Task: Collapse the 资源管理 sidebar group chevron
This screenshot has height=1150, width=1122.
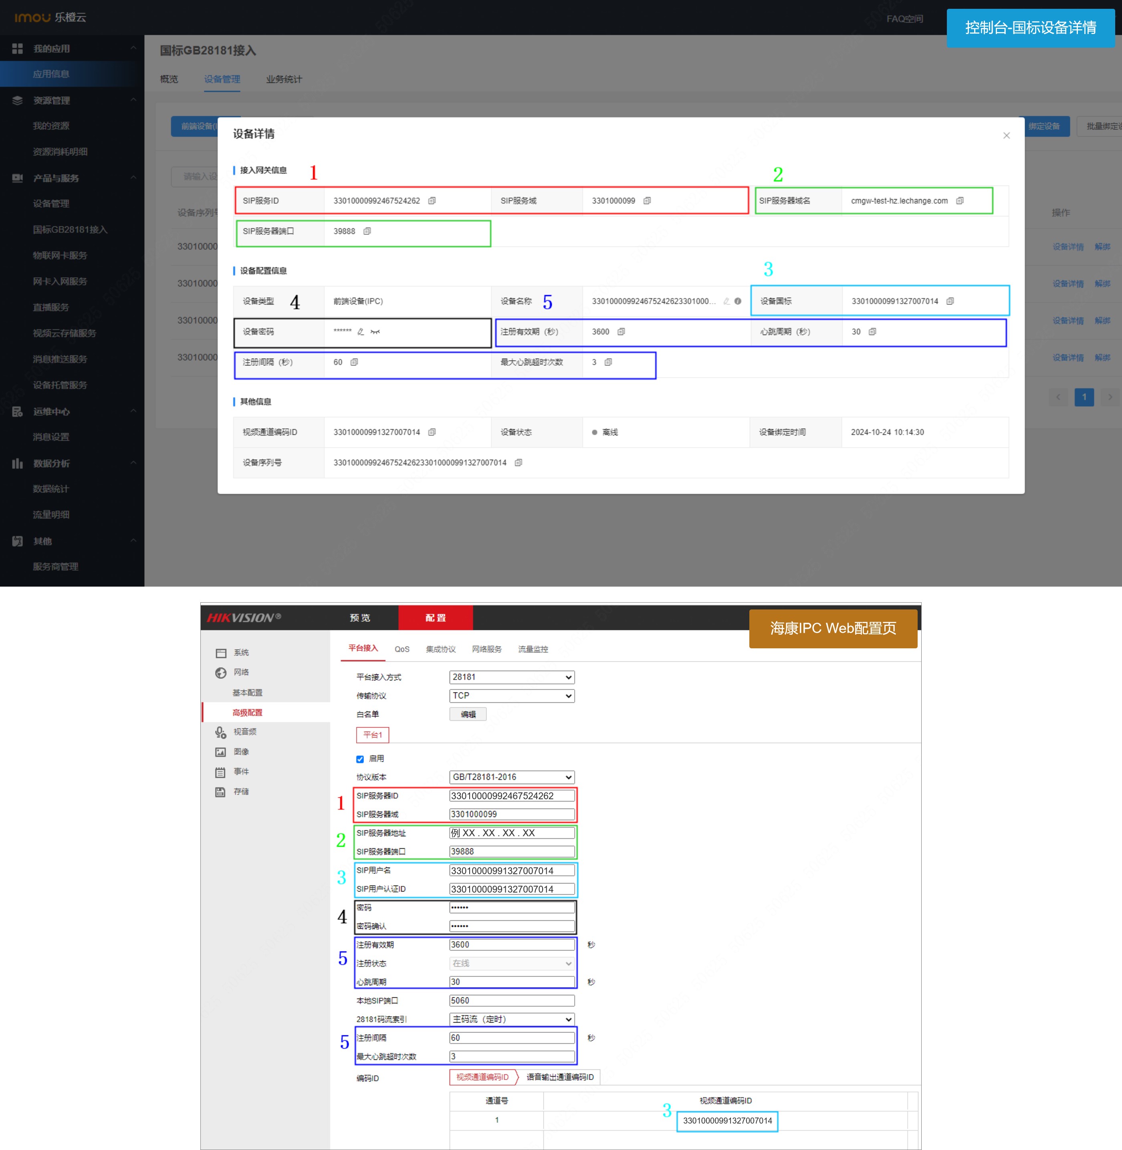Action: pyautogui.click(x=133, y=100)
